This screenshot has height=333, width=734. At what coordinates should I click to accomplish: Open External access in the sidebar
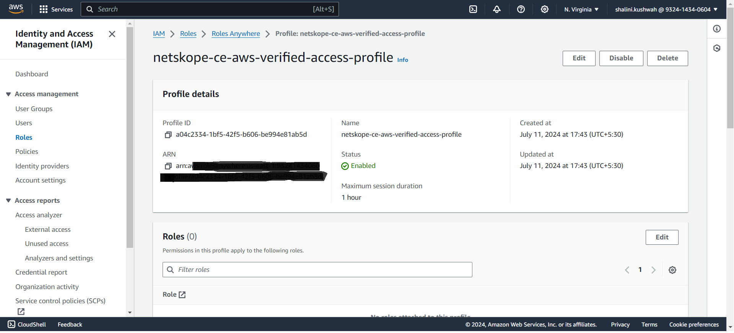(x=48, y=230)
